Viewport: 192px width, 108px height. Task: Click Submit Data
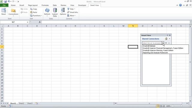click(55, 12)
